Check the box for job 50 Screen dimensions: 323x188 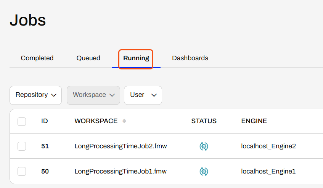(22, 172)
